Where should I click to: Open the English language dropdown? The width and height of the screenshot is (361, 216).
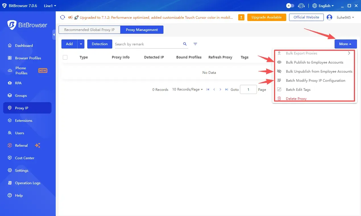pos(323,6)
